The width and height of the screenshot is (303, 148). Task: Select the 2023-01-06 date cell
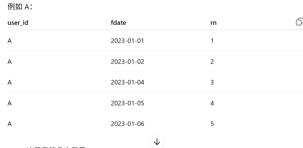[127, 124]
